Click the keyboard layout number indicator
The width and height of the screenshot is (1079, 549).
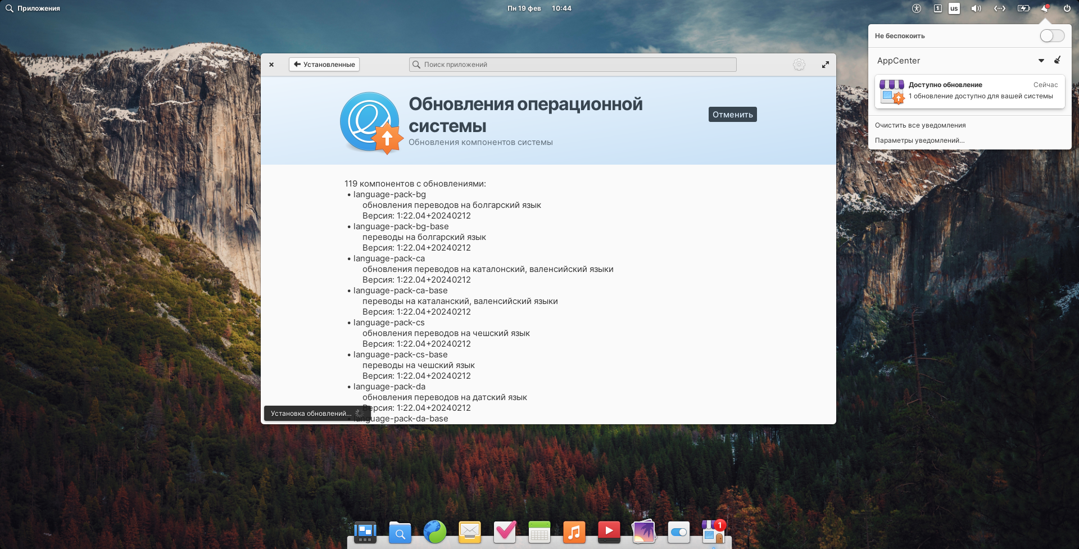tap(937, 8)
